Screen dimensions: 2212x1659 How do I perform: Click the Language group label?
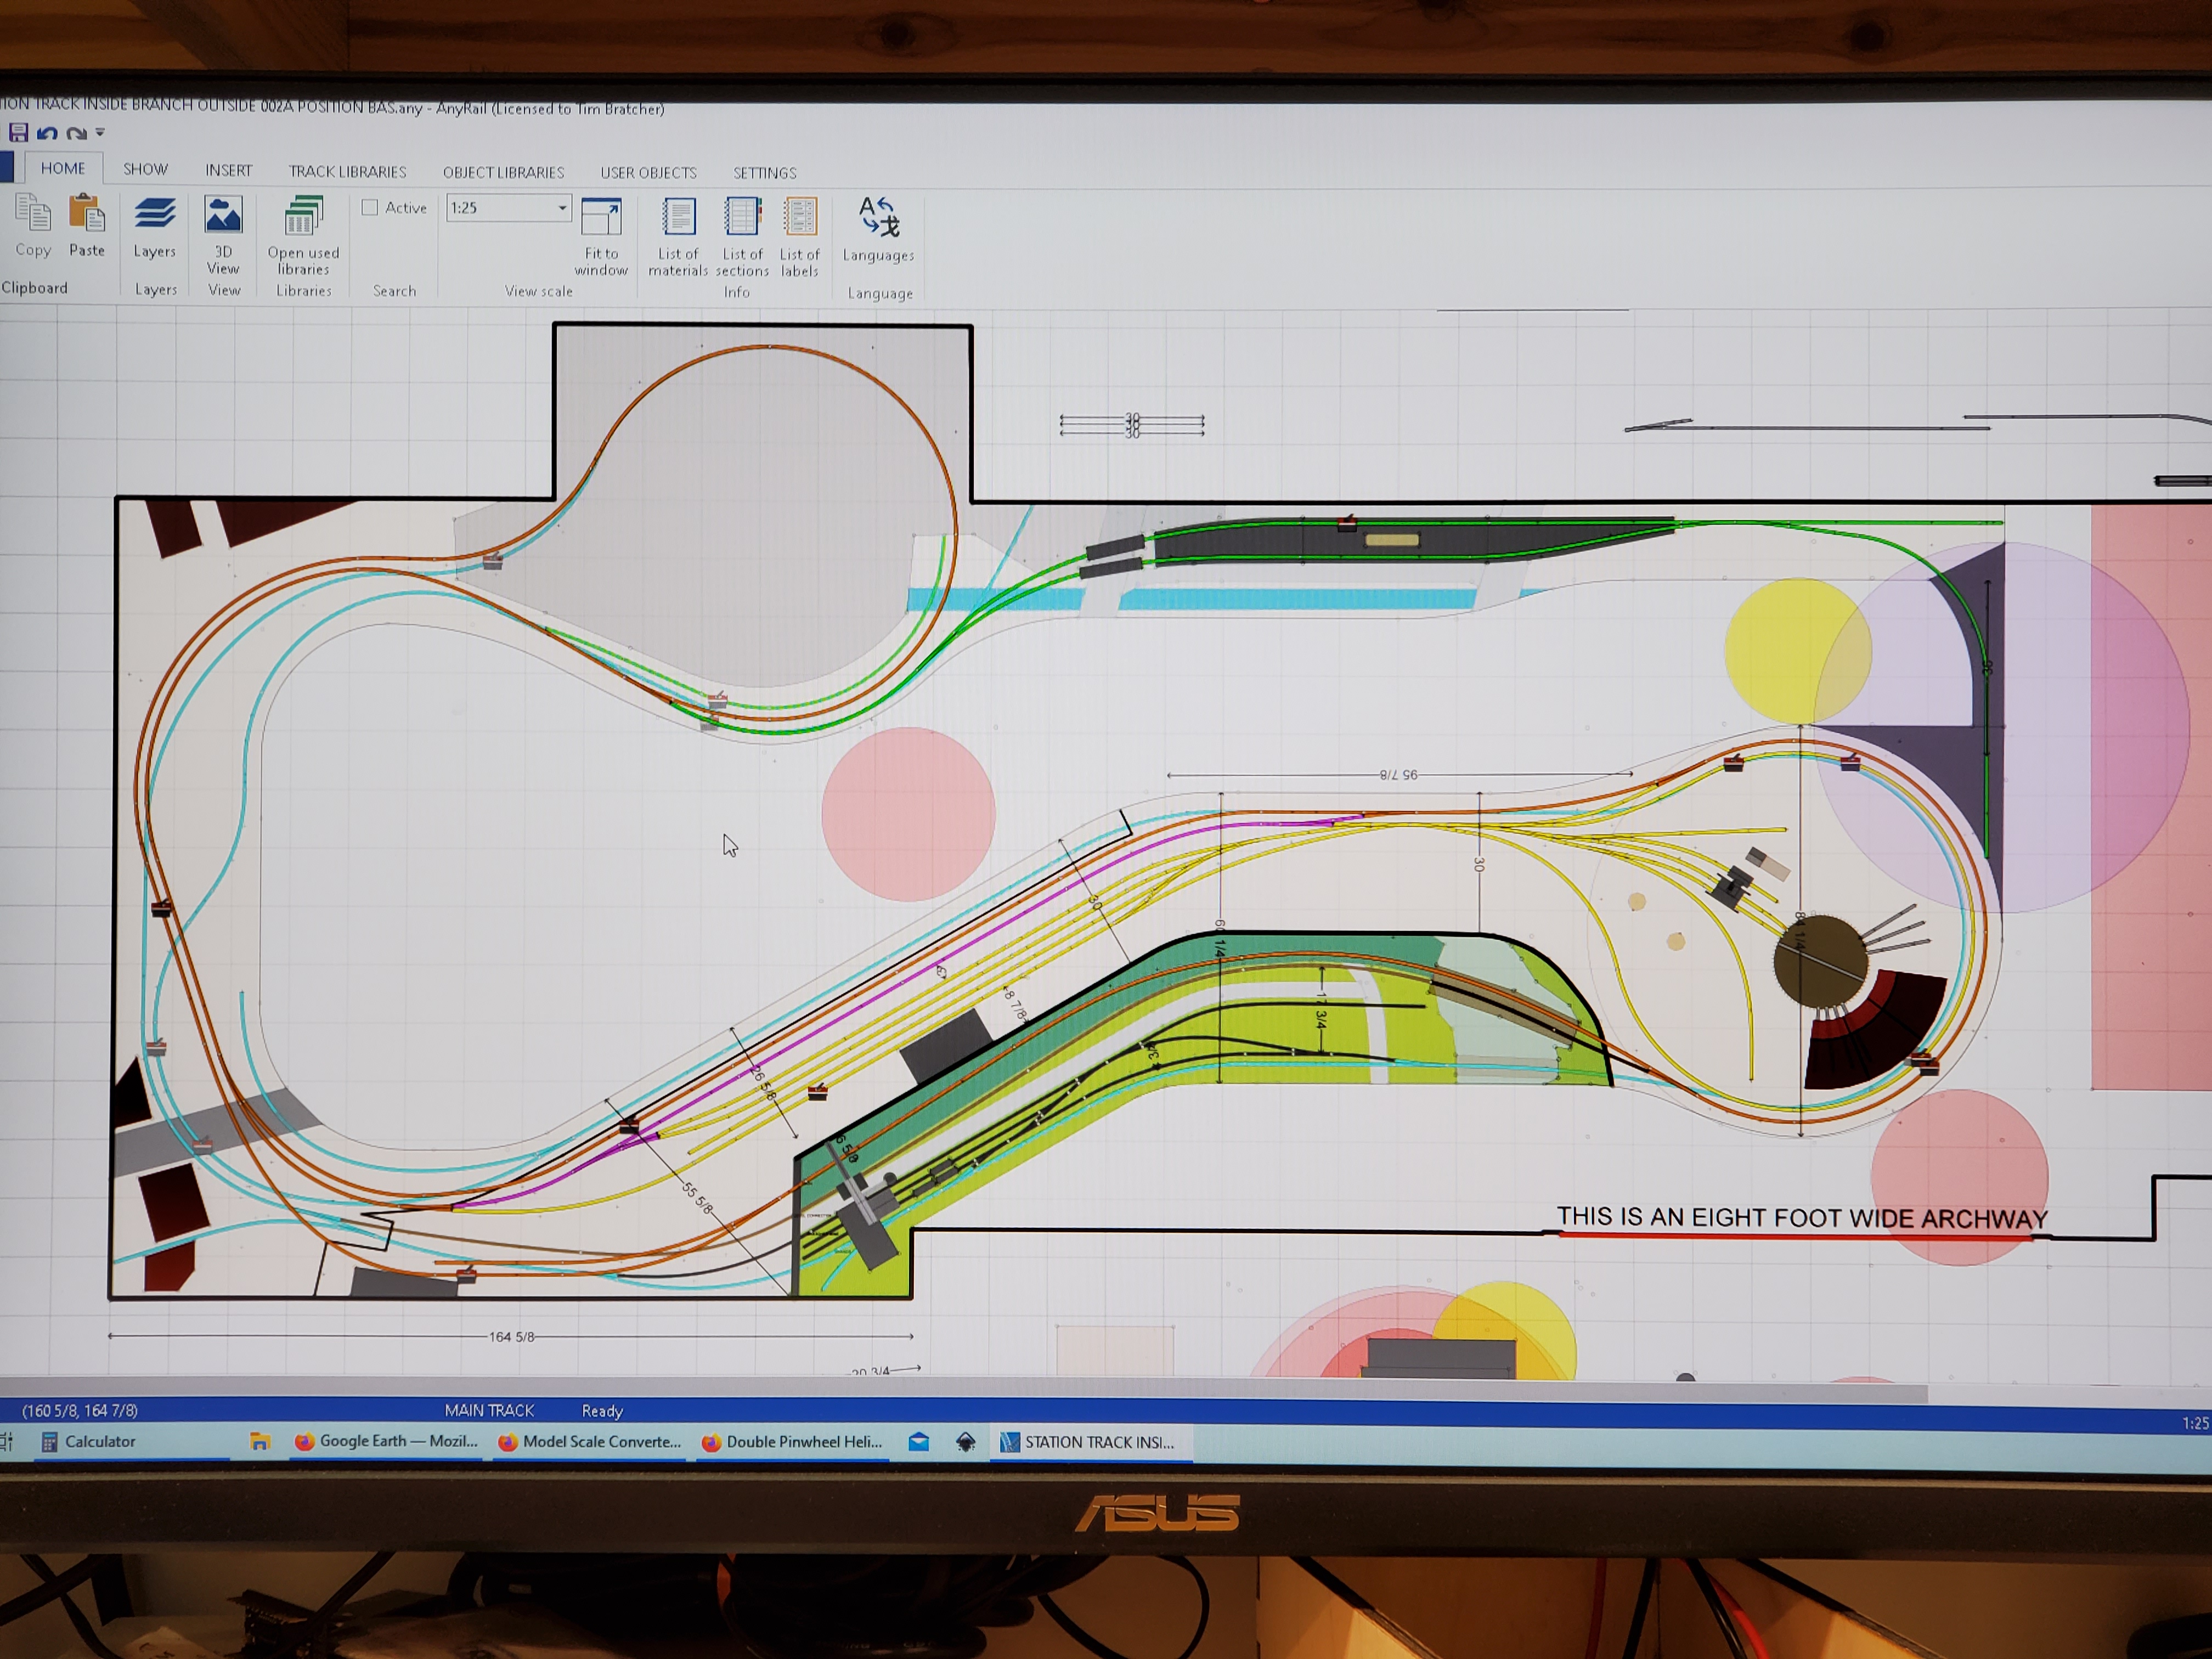(x=880, y=293)
